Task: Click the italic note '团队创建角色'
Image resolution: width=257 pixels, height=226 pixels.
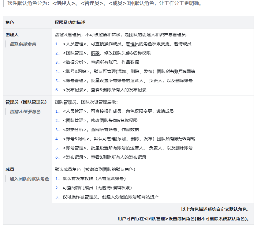Action: pyautogui.click(x=23, y=44)
